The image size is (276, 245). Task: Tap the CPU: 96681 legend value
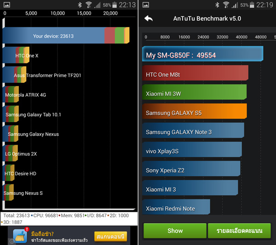(46, 216)
